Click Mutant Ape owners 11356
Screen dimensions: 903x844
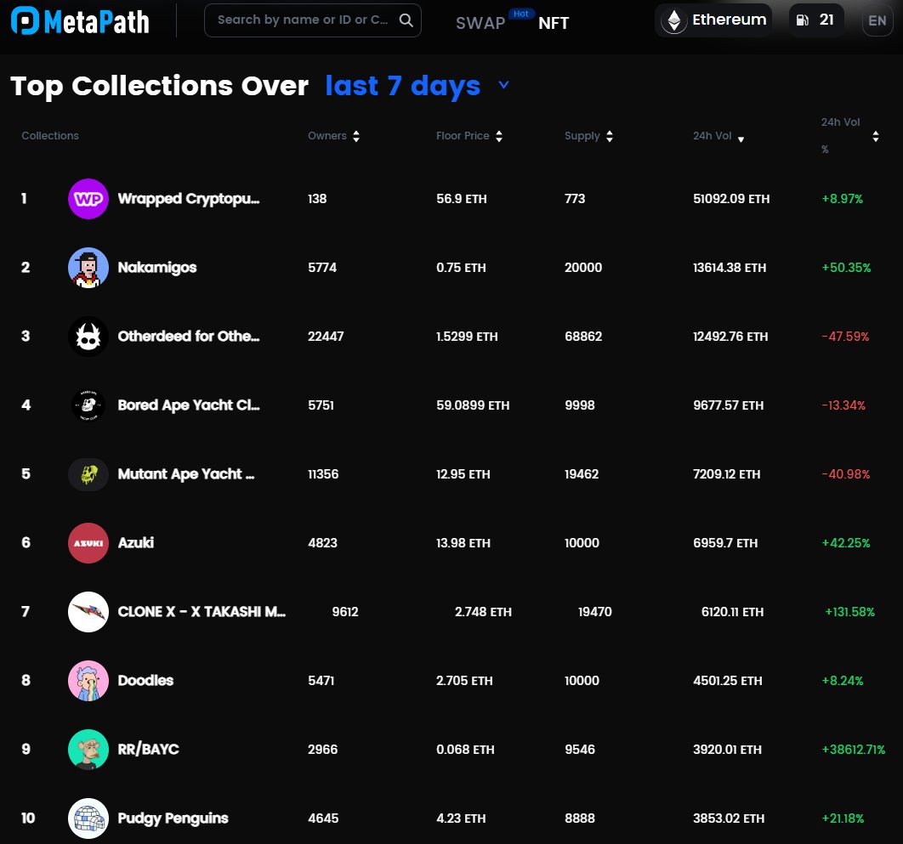click(323, 473)
